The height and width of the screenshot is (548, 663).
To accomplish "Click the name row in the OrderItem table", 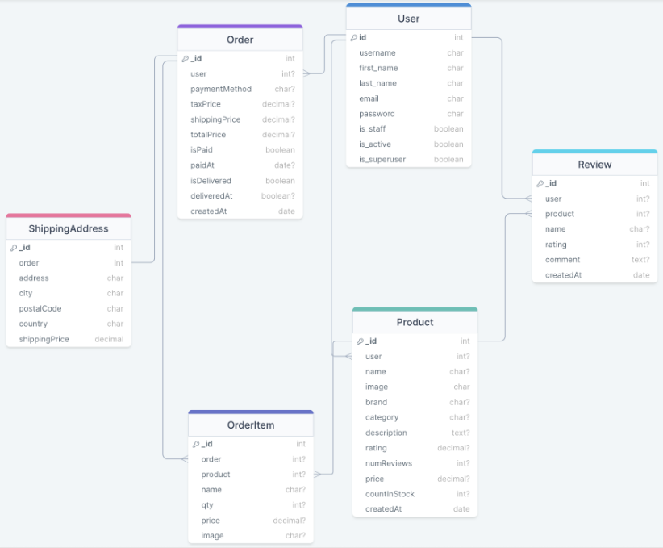I will click(x=251, y=490).
